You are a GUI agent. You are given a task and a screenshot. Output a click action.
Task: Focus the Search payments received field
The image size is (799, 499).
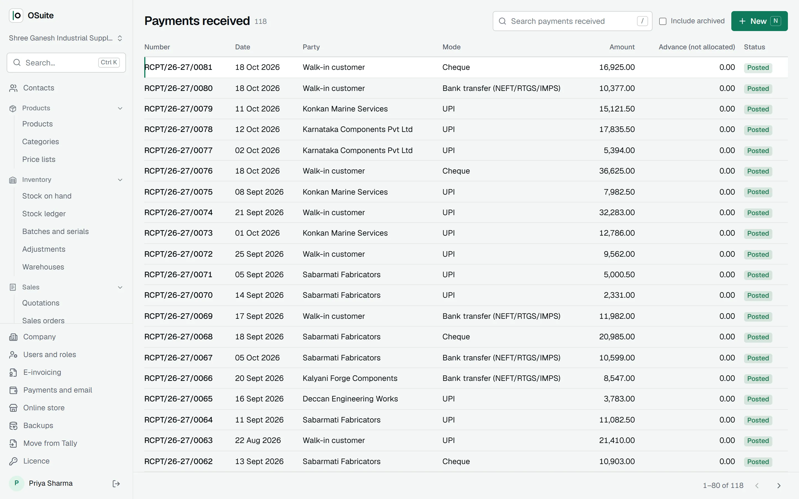click(x=572, y=21)
